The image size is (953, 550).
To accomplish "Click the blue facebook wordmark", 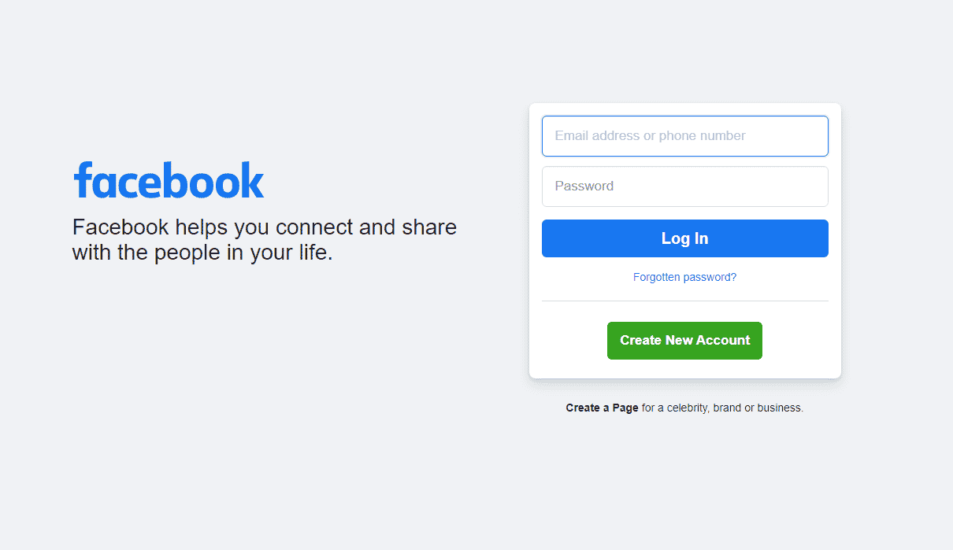I will pyautogui.click(x=169, y=181).
